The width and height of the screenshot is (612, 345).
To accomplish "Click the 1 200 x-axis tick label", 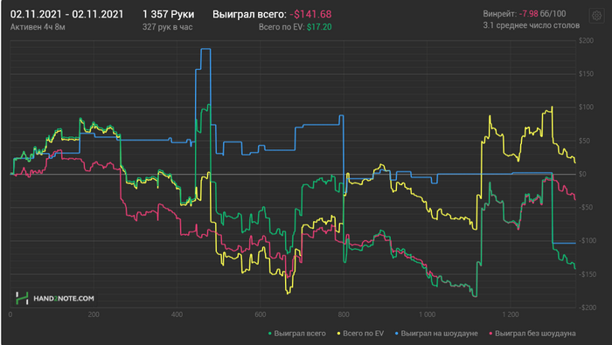I will click(510, 314).
